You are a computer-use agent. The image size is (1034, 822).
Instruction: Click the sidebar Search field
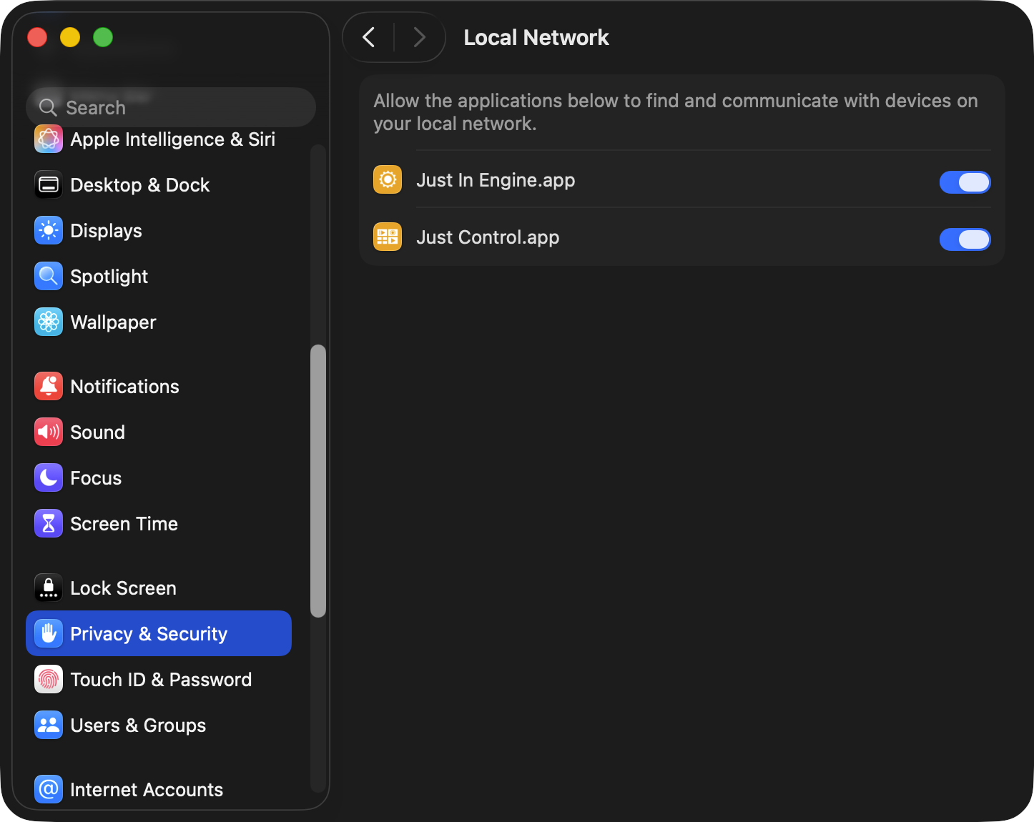pos(171,107)
